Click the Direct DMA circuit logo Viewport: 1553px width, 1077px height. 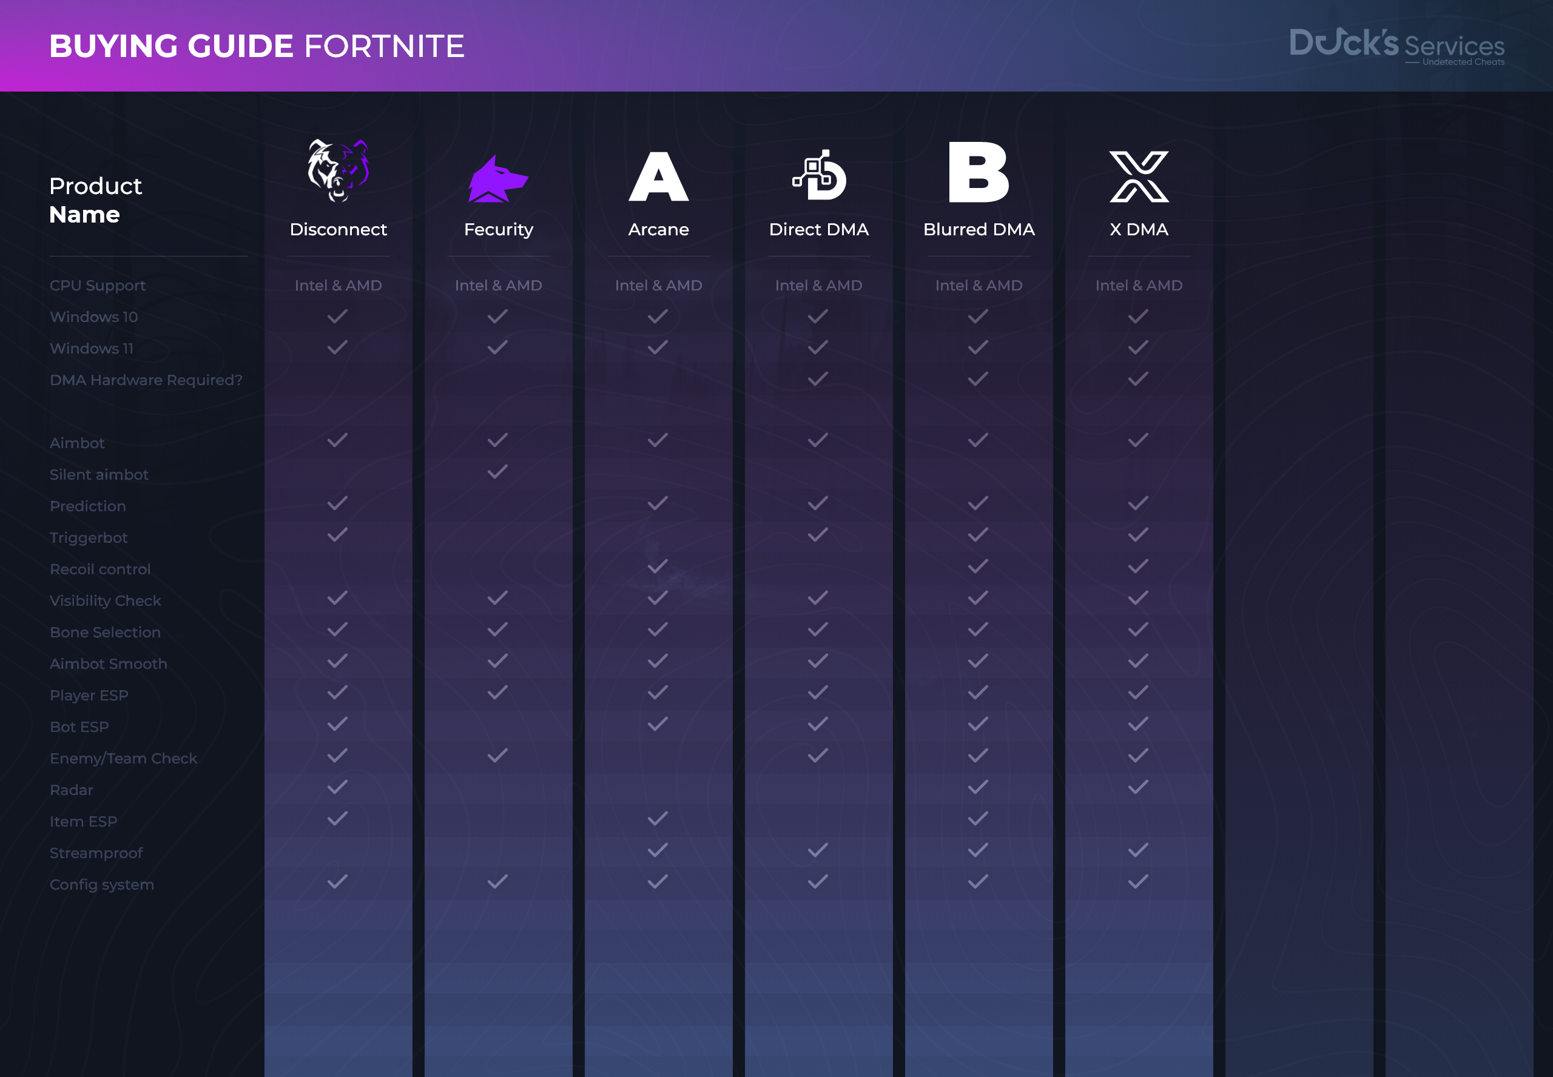(819, 175)
